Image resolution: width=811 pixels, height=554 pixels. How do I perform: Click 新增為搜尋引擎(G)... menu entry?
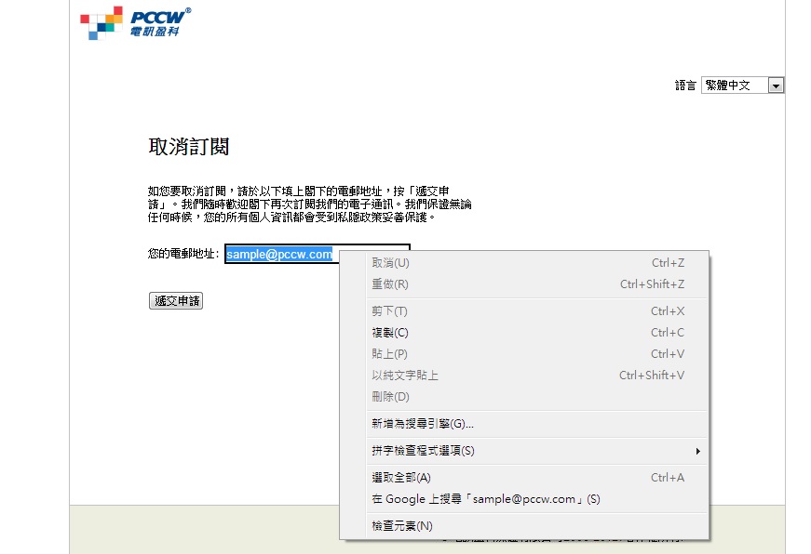click(423, 424)
